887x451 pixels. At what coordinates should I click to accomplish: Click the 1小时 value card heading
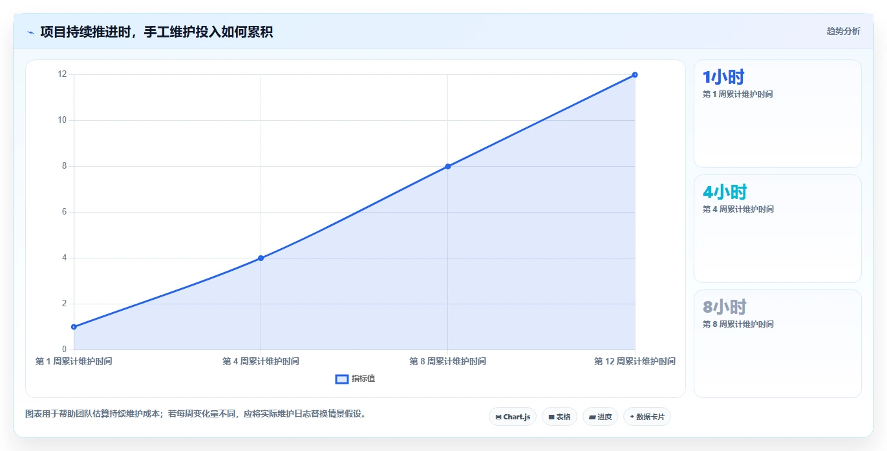point(723,78)
